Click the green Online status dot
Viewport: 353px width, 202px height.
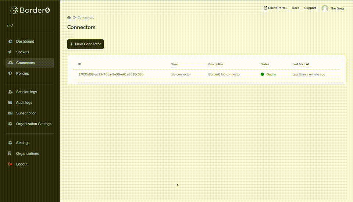(262, 74)
